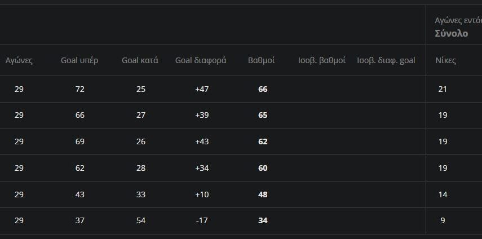This screenshot has height=239, width=482.
Task: Click the bold 60 points cell
Action: pyautogui.click(x=263, y=168)
